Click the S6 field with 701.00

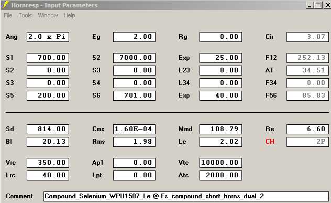[x=134, y=95]
